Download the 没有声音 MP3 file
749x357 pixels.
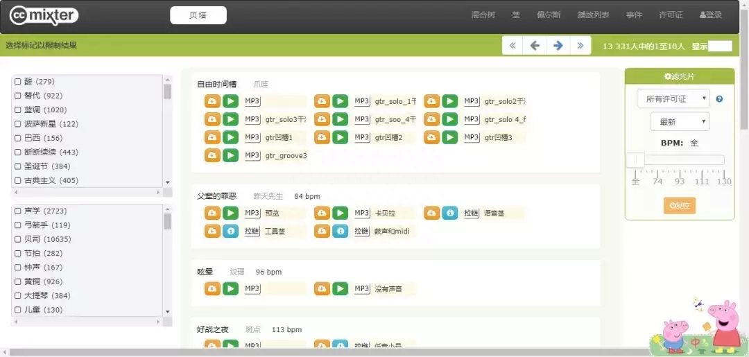(x=322, y=289)
